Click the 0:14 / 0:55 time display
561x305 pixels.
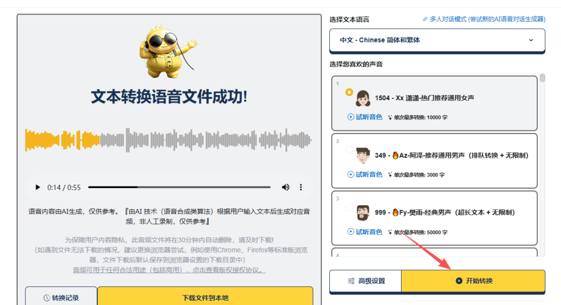click(x=64, y=188)
